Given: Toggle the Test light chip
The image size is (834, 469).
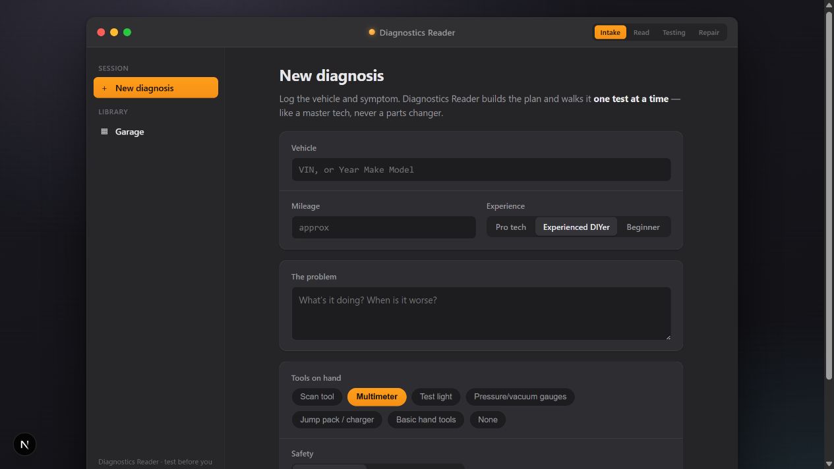Looking at the screenshot, I should pos(436,397).
